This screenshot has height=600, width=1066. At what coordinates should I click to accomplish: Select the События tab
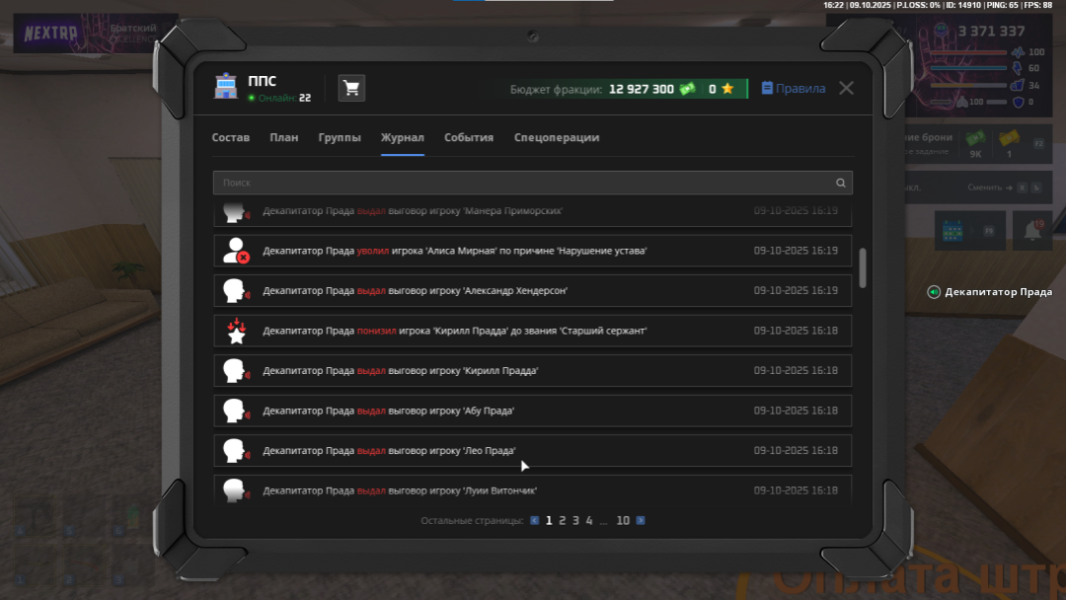pyautogui.click(x=469, y=138)
